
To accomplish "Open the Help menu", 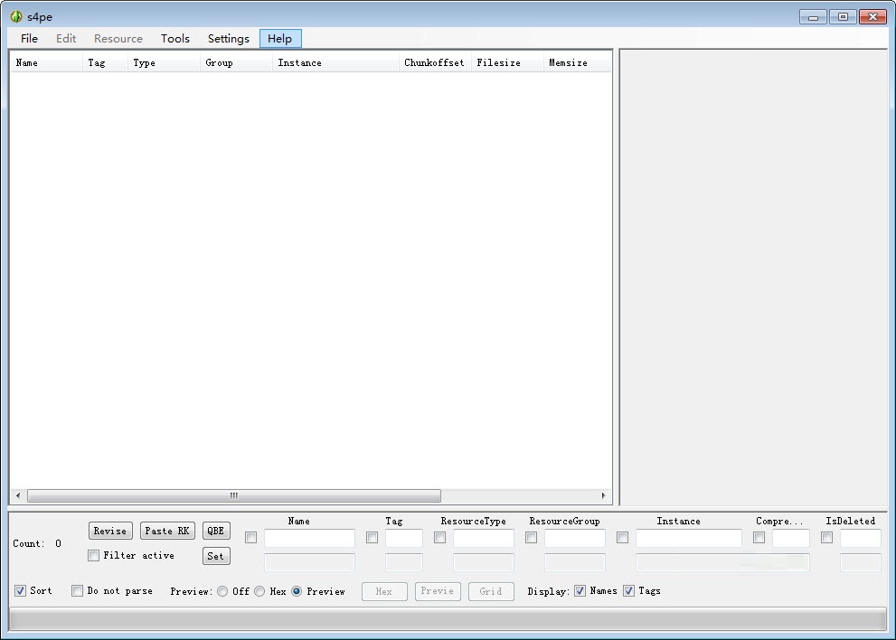I will 279,39.
